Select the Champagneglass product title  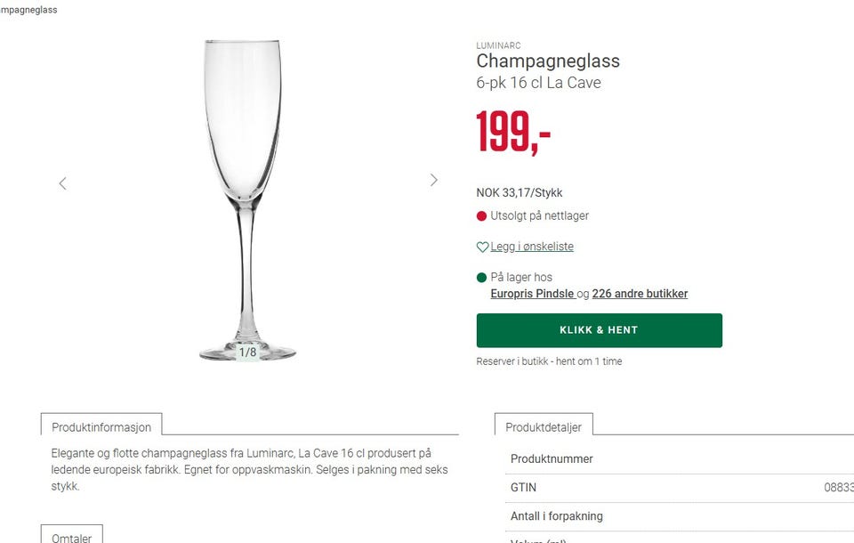point(548,61)
